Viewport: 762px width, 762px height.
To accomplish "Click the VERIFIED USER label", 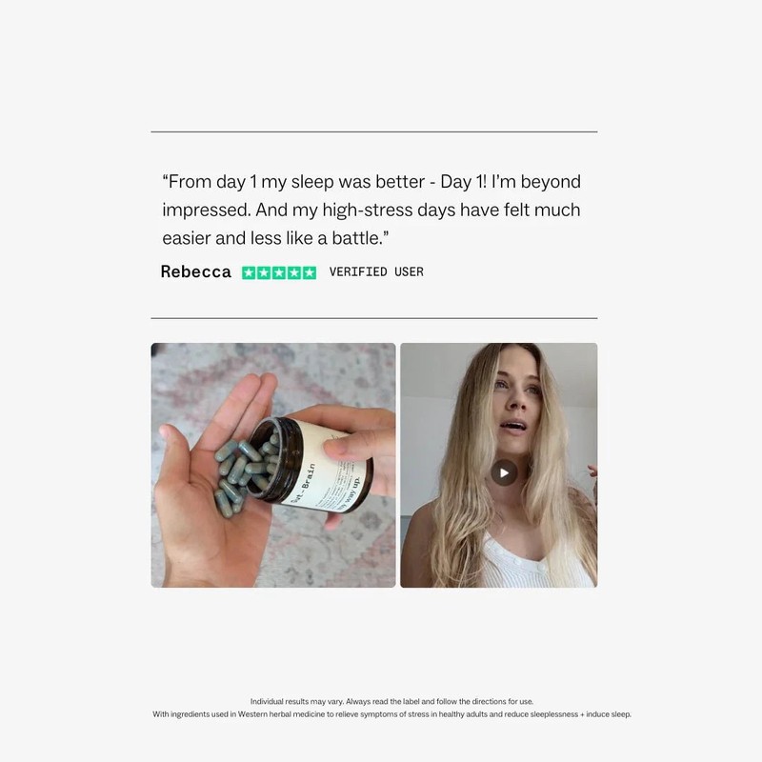I will pos(376,271).
